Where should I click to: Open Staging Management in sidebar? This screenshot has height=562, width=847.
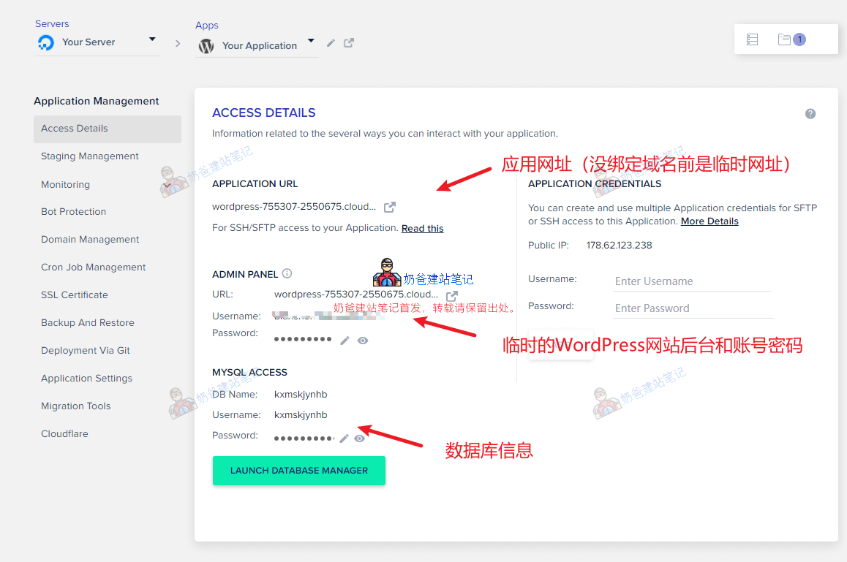pyautogui.click(x=90, y=156)
